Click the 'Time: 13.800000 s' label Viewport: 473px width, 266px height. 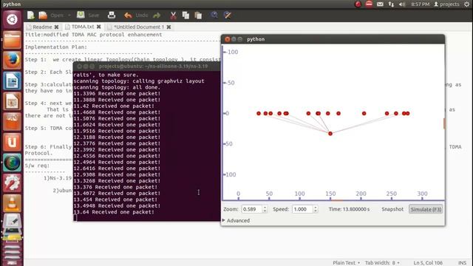[x=349, y=209]
